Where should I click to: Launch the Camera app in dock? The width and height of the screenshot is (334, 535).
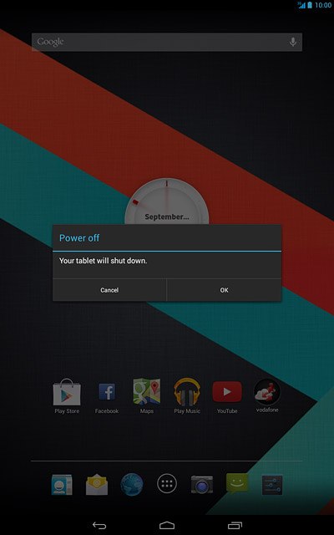[x=202, y=484]
